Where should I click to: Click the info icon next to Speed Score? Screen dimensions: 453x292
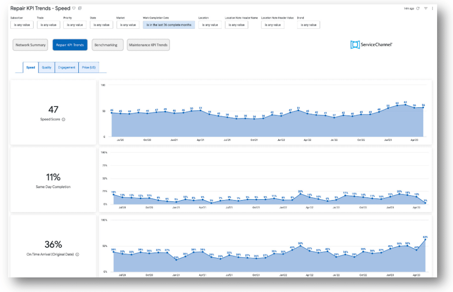click(64, 119)
